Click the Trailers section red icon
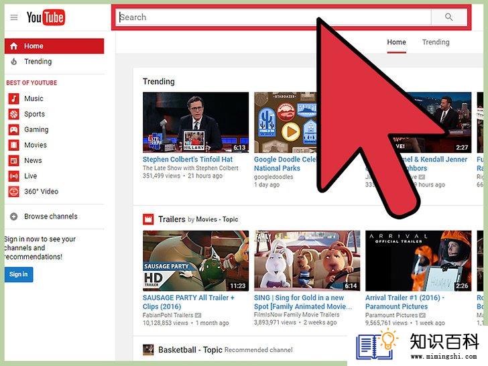 tap(148, 219)
